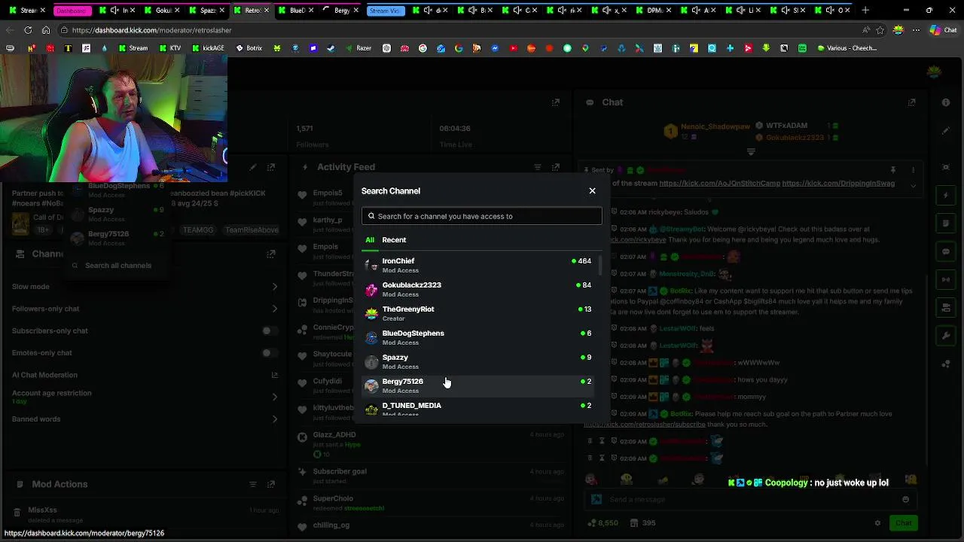Open Mod Actions filter icon
Image resolution: width=964 pixels, height=542 pixels.
(253, 484)
